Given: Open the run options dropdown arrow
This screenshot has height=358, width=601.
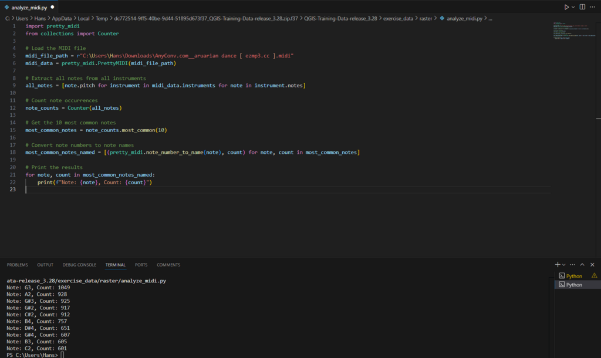Looking at the screenshot, I should click(x=573, y=7).
